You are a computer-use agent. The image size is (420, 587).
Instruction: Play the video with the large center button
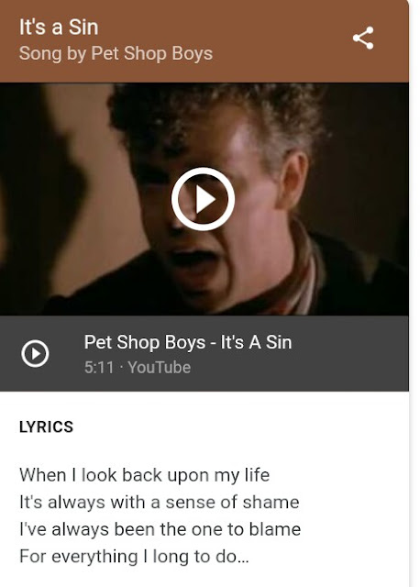203,199
